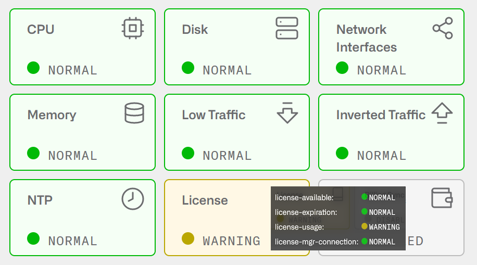Select the Memory card title
477x265 pixels.
52,115
